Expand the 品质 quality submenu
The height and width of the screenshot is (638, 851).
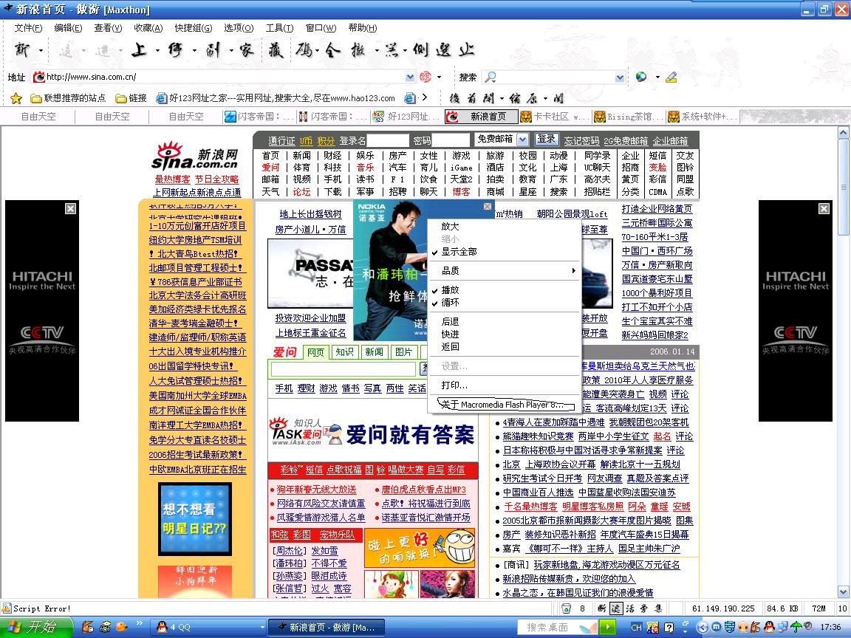[x=505, y=271]
